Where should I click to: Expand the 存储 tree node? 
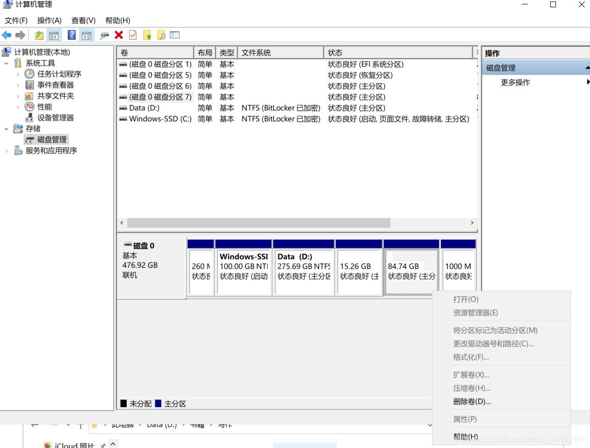[x=6, y=128]
